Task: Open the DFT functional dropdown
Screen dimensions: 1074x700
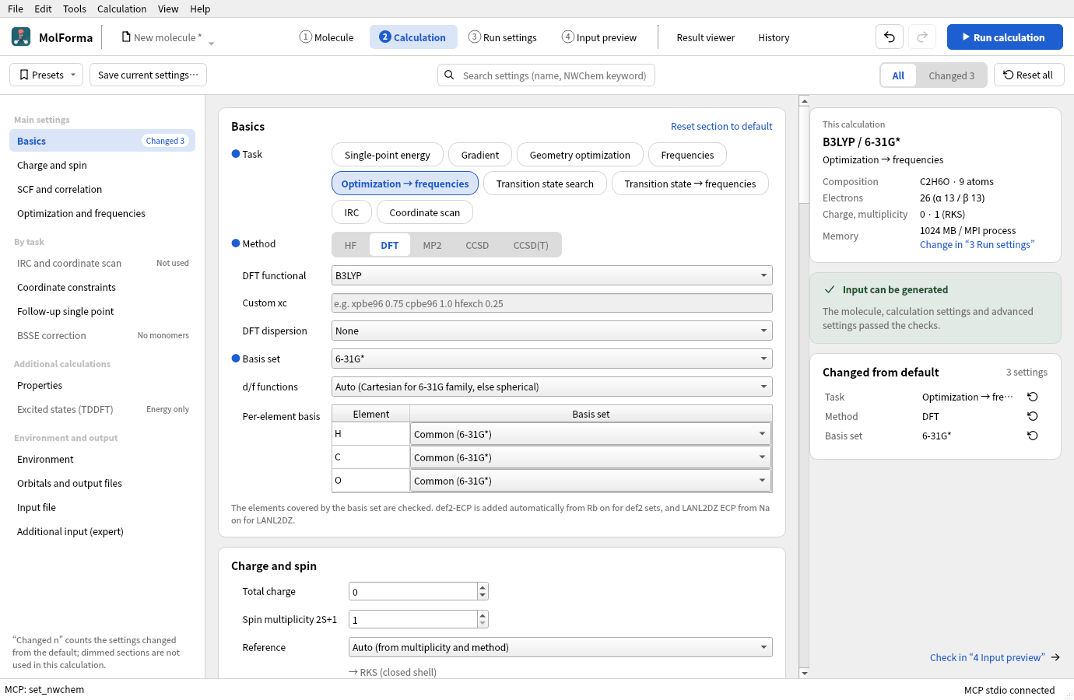Action: tap(552, 275)
